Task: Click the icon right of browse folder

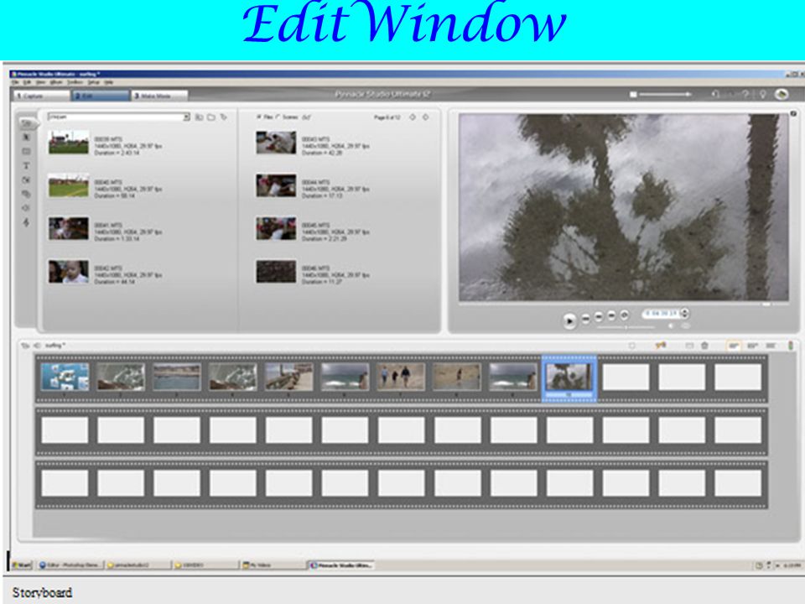Action: tap(224, 117)
